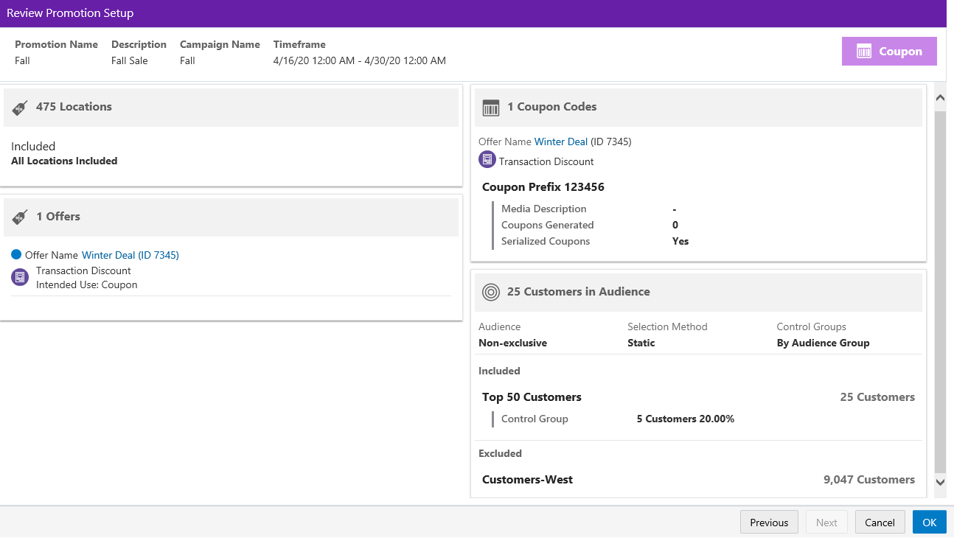Select the Top 50 Customers row
Image resolution: width=954 pixels, height=538 pixels.
coord(699,397)
